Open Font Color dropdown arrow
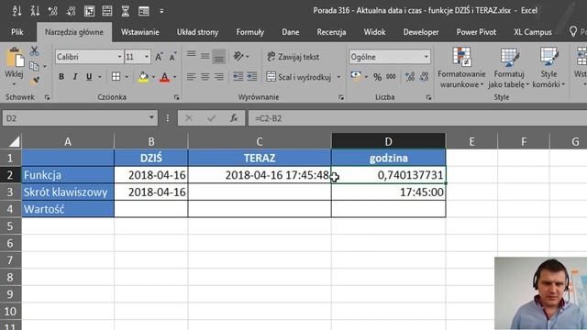This screenshot has height=330, width=587. click(x=174, y=77)
